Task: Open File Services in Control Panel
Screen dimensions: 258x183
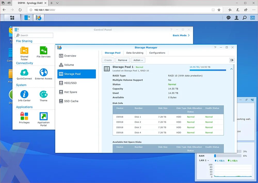Action: (x=43, y=52)
